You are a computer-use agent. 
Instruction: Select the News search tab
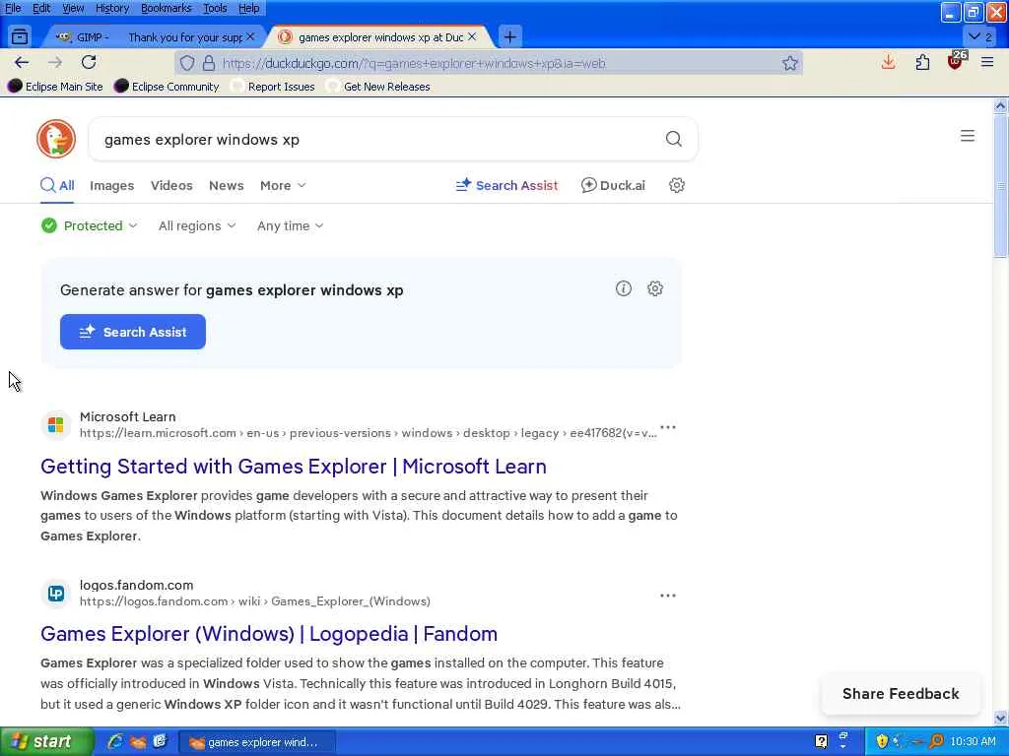coord(227,185)
